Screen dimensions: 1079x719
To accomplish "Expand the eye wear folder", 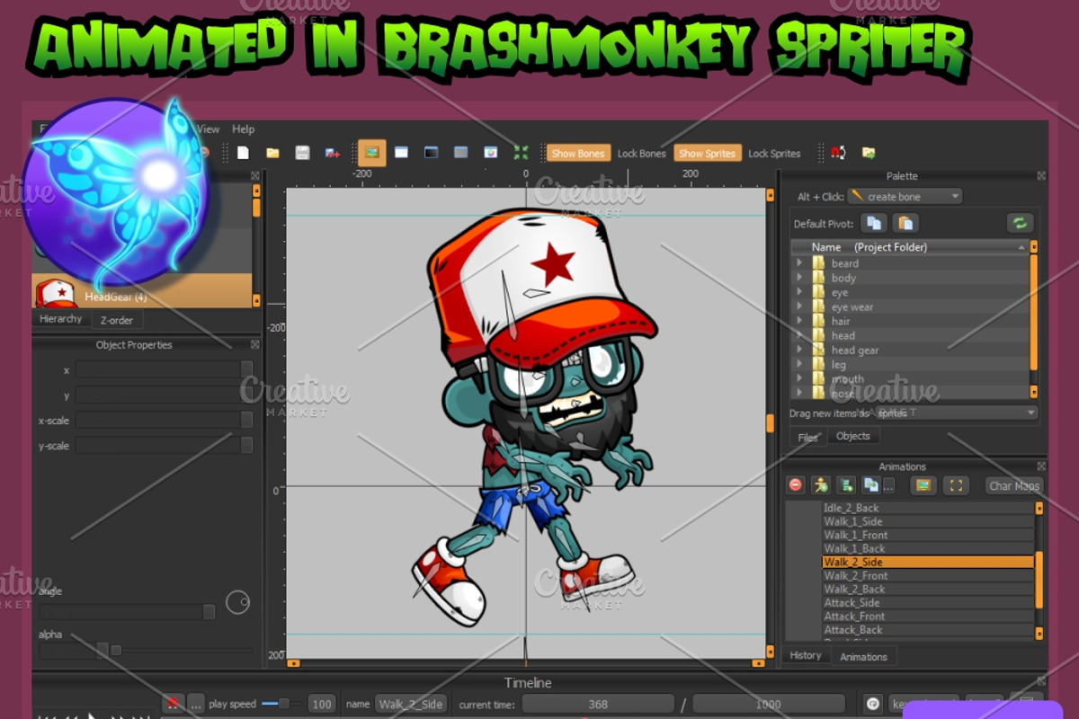I will (x=799, y=306).
